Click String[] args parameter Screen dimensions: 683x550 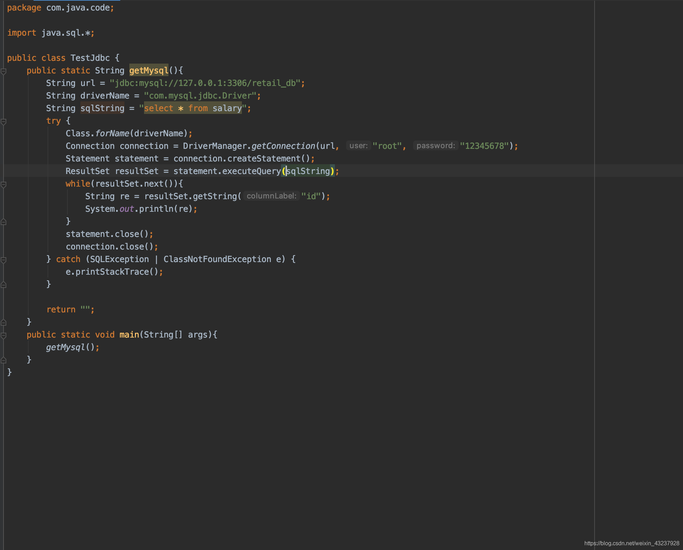tap(176, 335)
